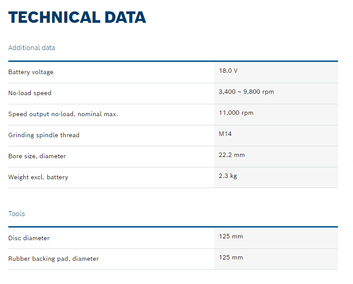Click Speed output no-load, nominal max. label
This screenshot has height=284, width=353.
[x=63, y=114]
